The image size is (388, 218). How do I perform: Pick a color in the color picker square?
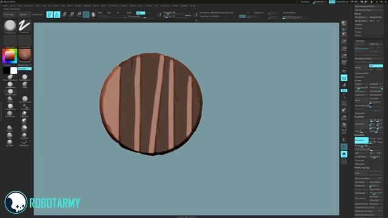(10, 56)
